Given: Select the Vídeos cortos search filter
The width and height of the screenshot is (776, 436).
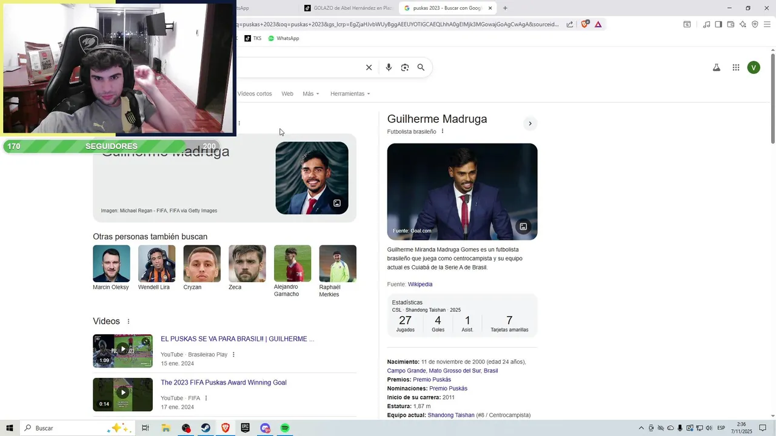Looking at the screenshot, I should coord(255,94).
